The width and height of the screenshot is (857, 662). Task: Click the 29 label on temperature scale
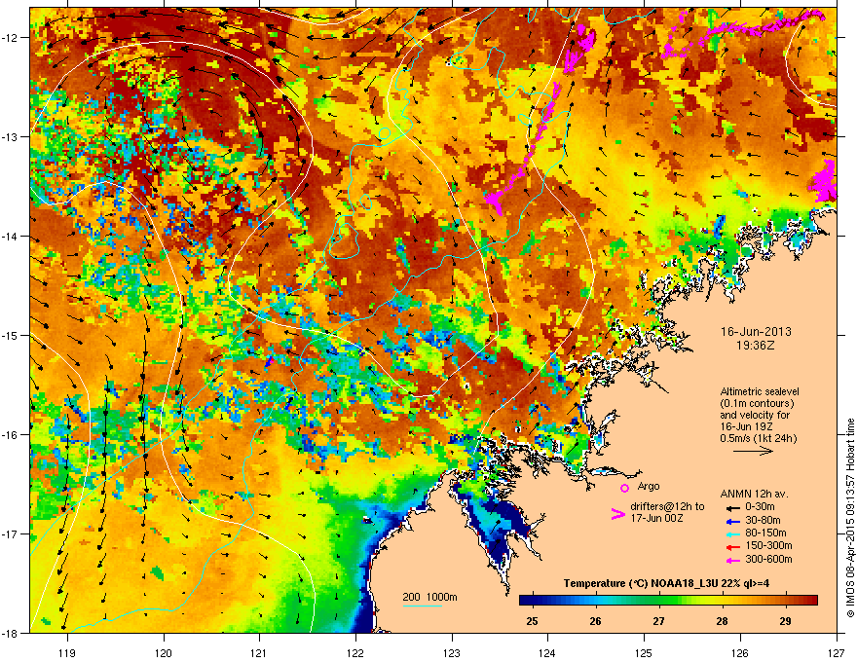785,621
